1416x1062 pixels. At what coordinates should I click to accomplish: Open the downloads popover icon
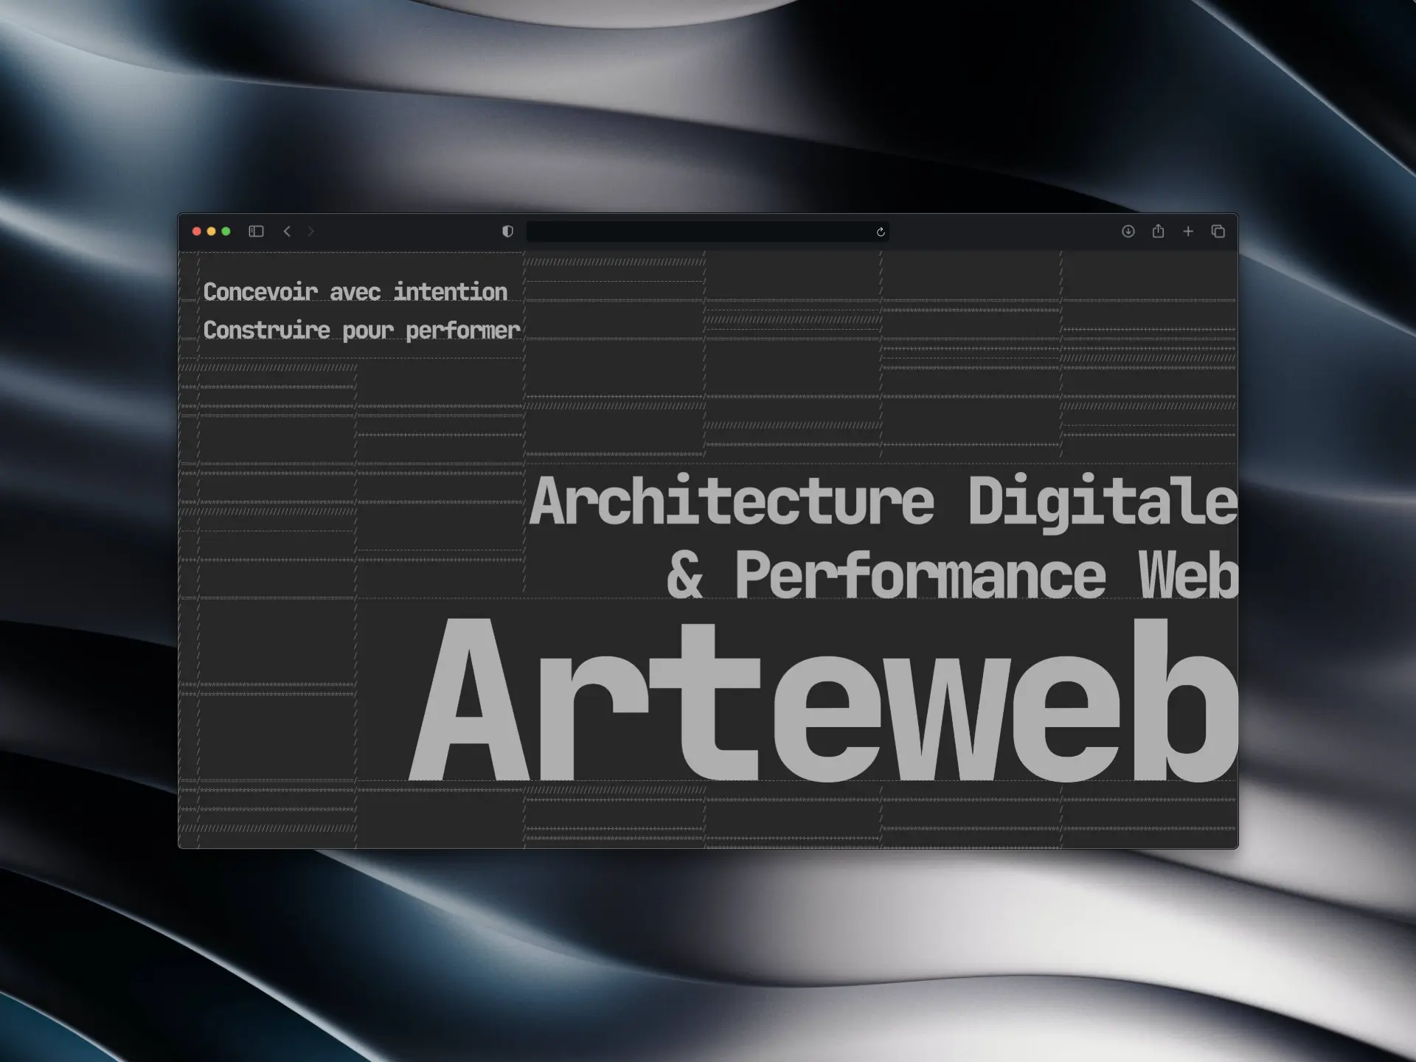pos(1128,232)
